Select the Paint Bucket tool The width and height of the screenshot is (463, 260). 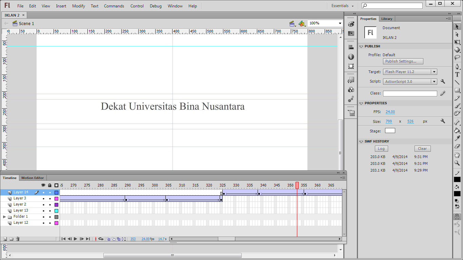(457, 131)
